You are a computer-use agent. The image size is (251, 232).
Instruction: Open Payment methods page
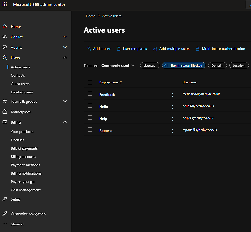tap(25, 165)
